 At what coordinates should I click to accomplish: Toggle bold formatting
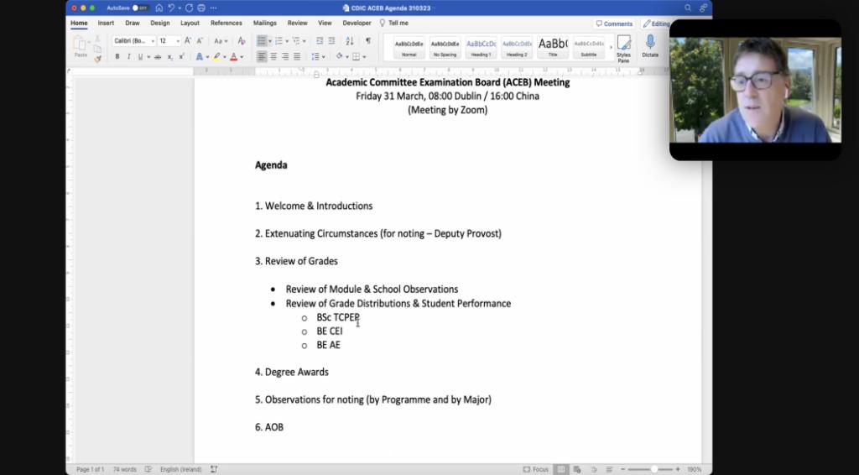coord(117,56)
